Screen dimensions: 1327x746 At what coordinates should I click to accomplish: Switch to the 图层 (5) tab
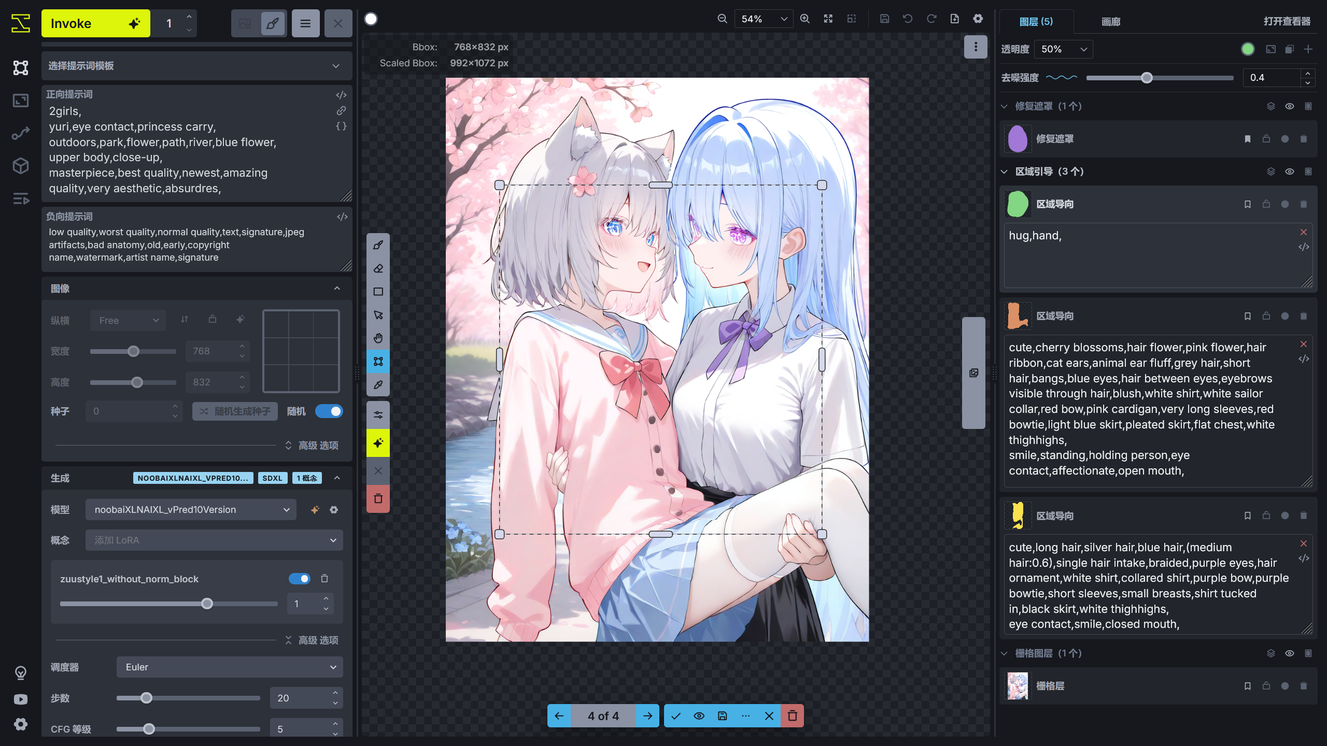click(1037, 22)
